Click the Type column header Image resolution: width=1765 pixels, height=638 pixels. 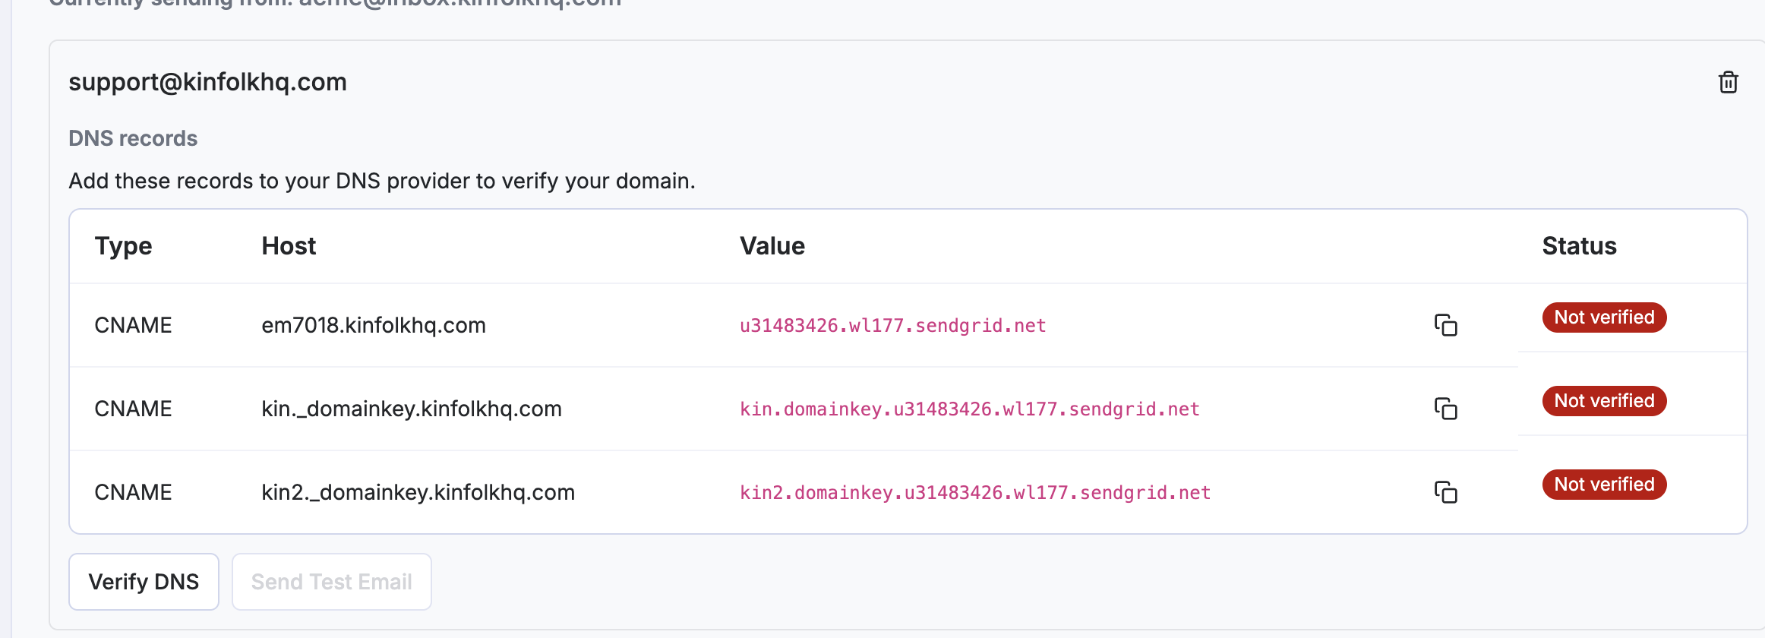point(123,246)
